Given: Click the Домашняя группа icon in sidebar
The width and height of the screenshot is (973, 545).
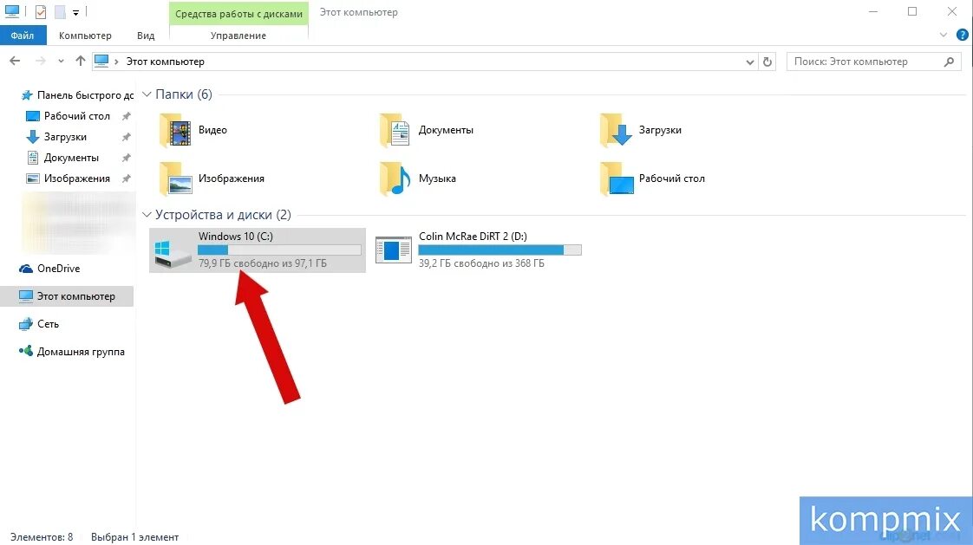Looking at the screenshot, I should pos(25,351).
